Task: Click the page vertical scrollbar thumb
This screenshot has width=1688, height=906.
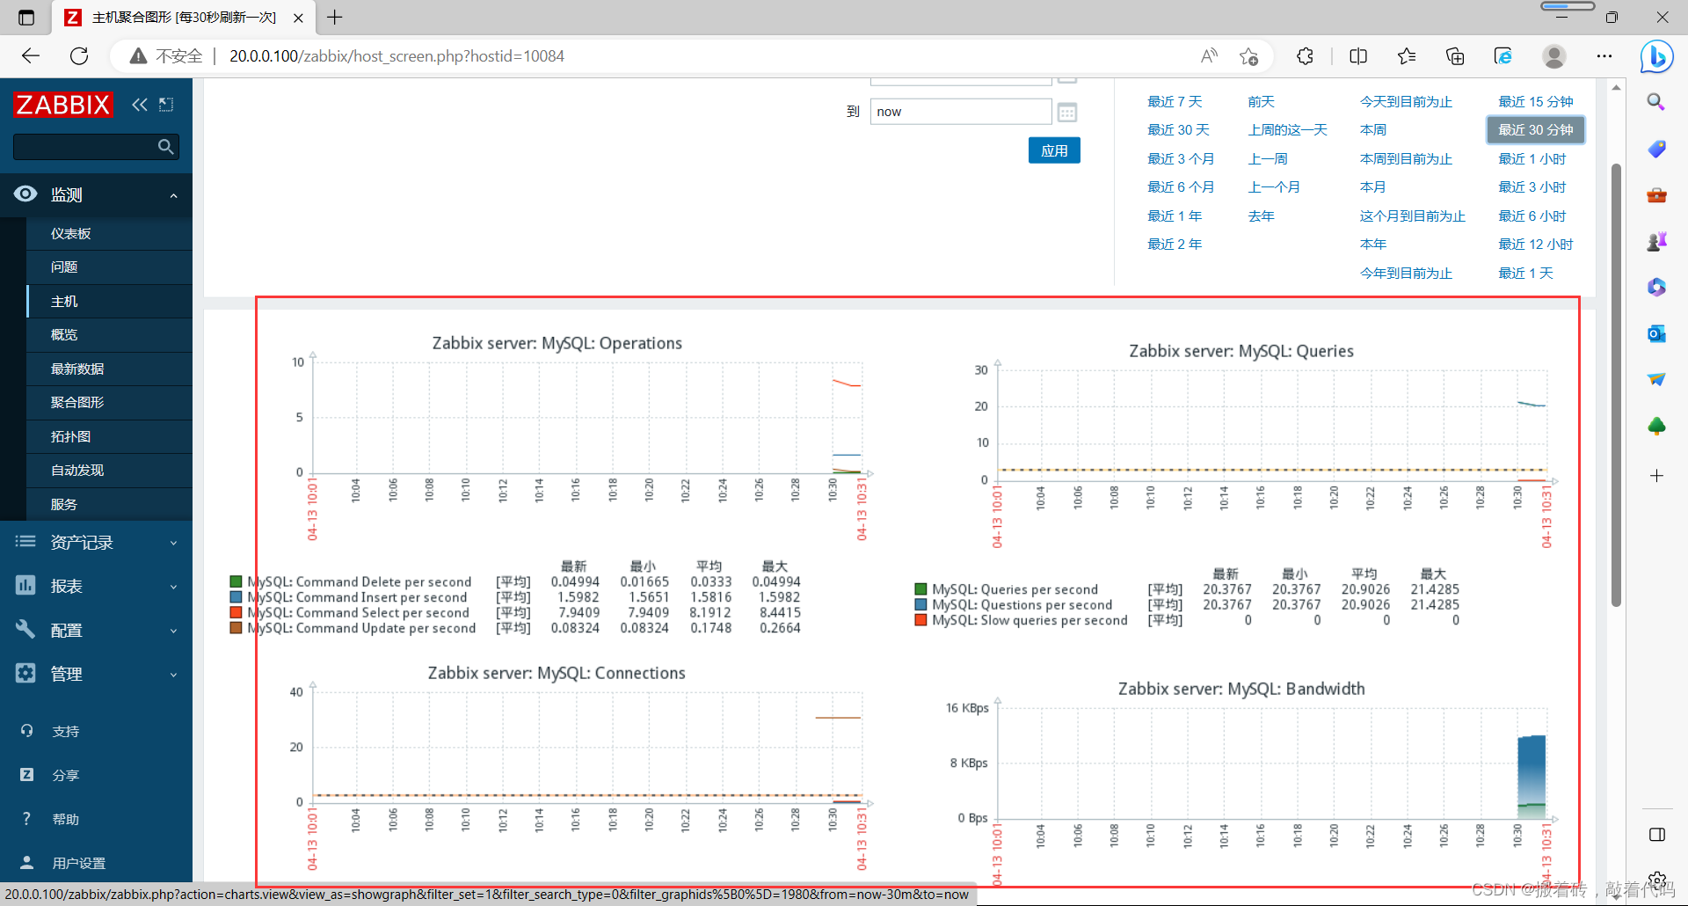Action: (x=1616, y=385)
